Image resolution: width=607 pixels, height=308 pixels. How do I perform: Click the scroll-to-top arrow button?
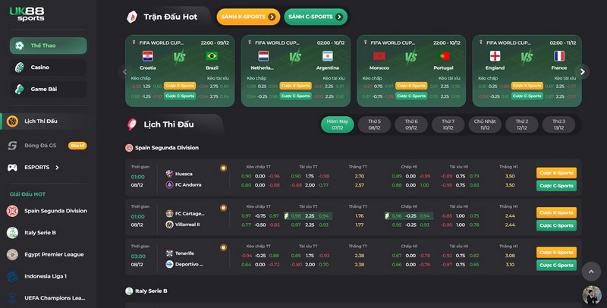(x=590, y=269)
